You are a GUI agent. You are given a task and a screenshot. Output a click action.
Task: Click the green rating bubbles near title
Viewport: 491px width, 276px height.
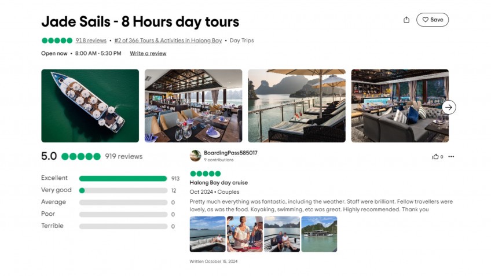click(x=57, y=41)
